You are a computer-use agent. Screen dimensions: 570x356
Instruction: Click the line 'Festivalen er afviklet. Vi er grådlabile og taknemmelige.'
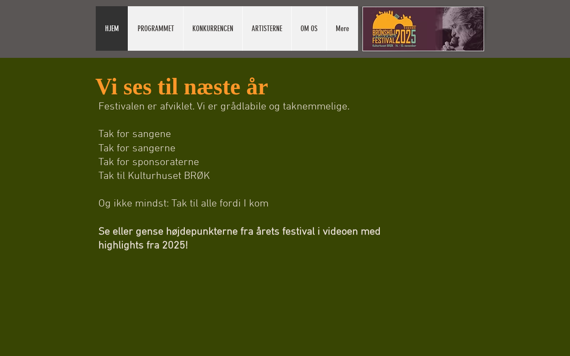tap(224, 107)
